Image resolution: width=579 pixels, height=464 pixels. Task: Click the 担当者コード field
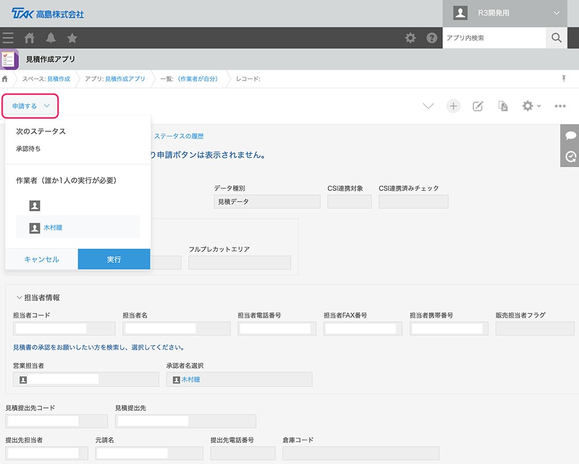(x=64, y=329)
